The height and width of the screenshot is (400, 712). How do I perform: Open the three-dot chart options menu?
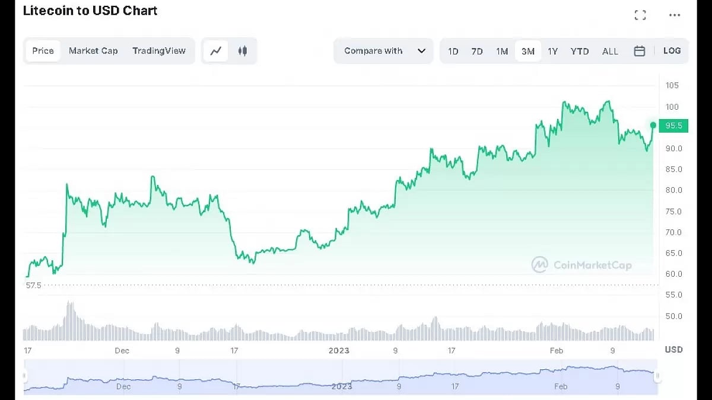(673, 15)
